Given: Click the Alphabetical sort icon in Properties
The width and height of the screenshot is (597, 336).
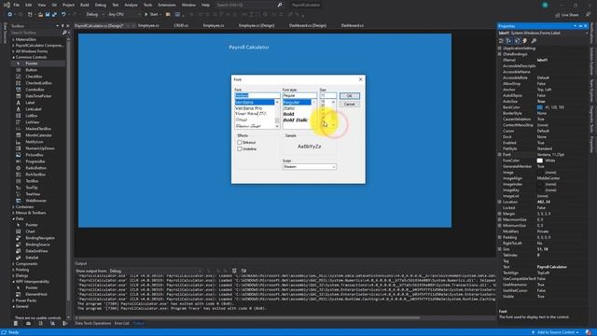Looking at the screenshot, I should tap(509, 40).
